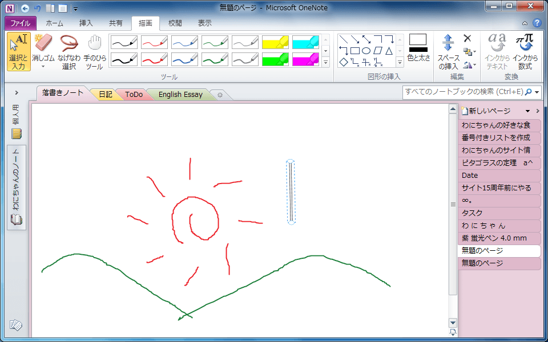Select the bright green highlighter
Screen dimensions: 548x342
(x=275, y=59)
